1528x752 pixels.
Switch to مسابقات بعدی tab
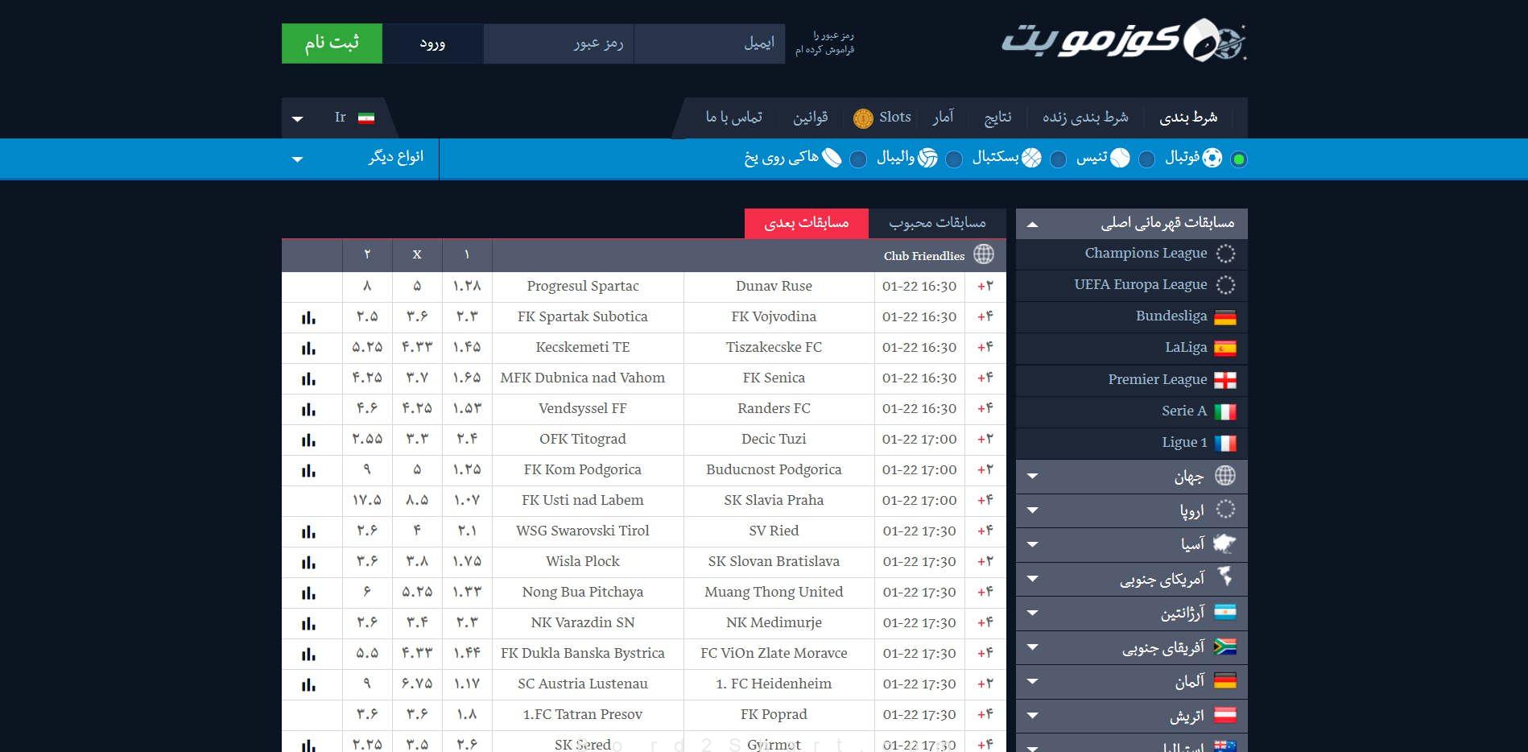coord(806,223)
